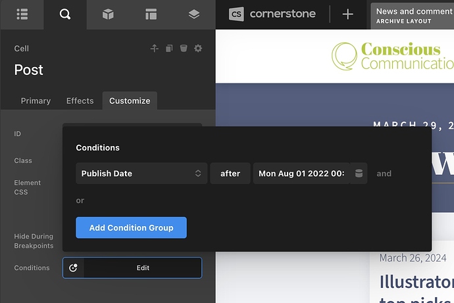Open the Outline list panel icon
This screenshot has height=303, width=454.
[x=22, y=14]
